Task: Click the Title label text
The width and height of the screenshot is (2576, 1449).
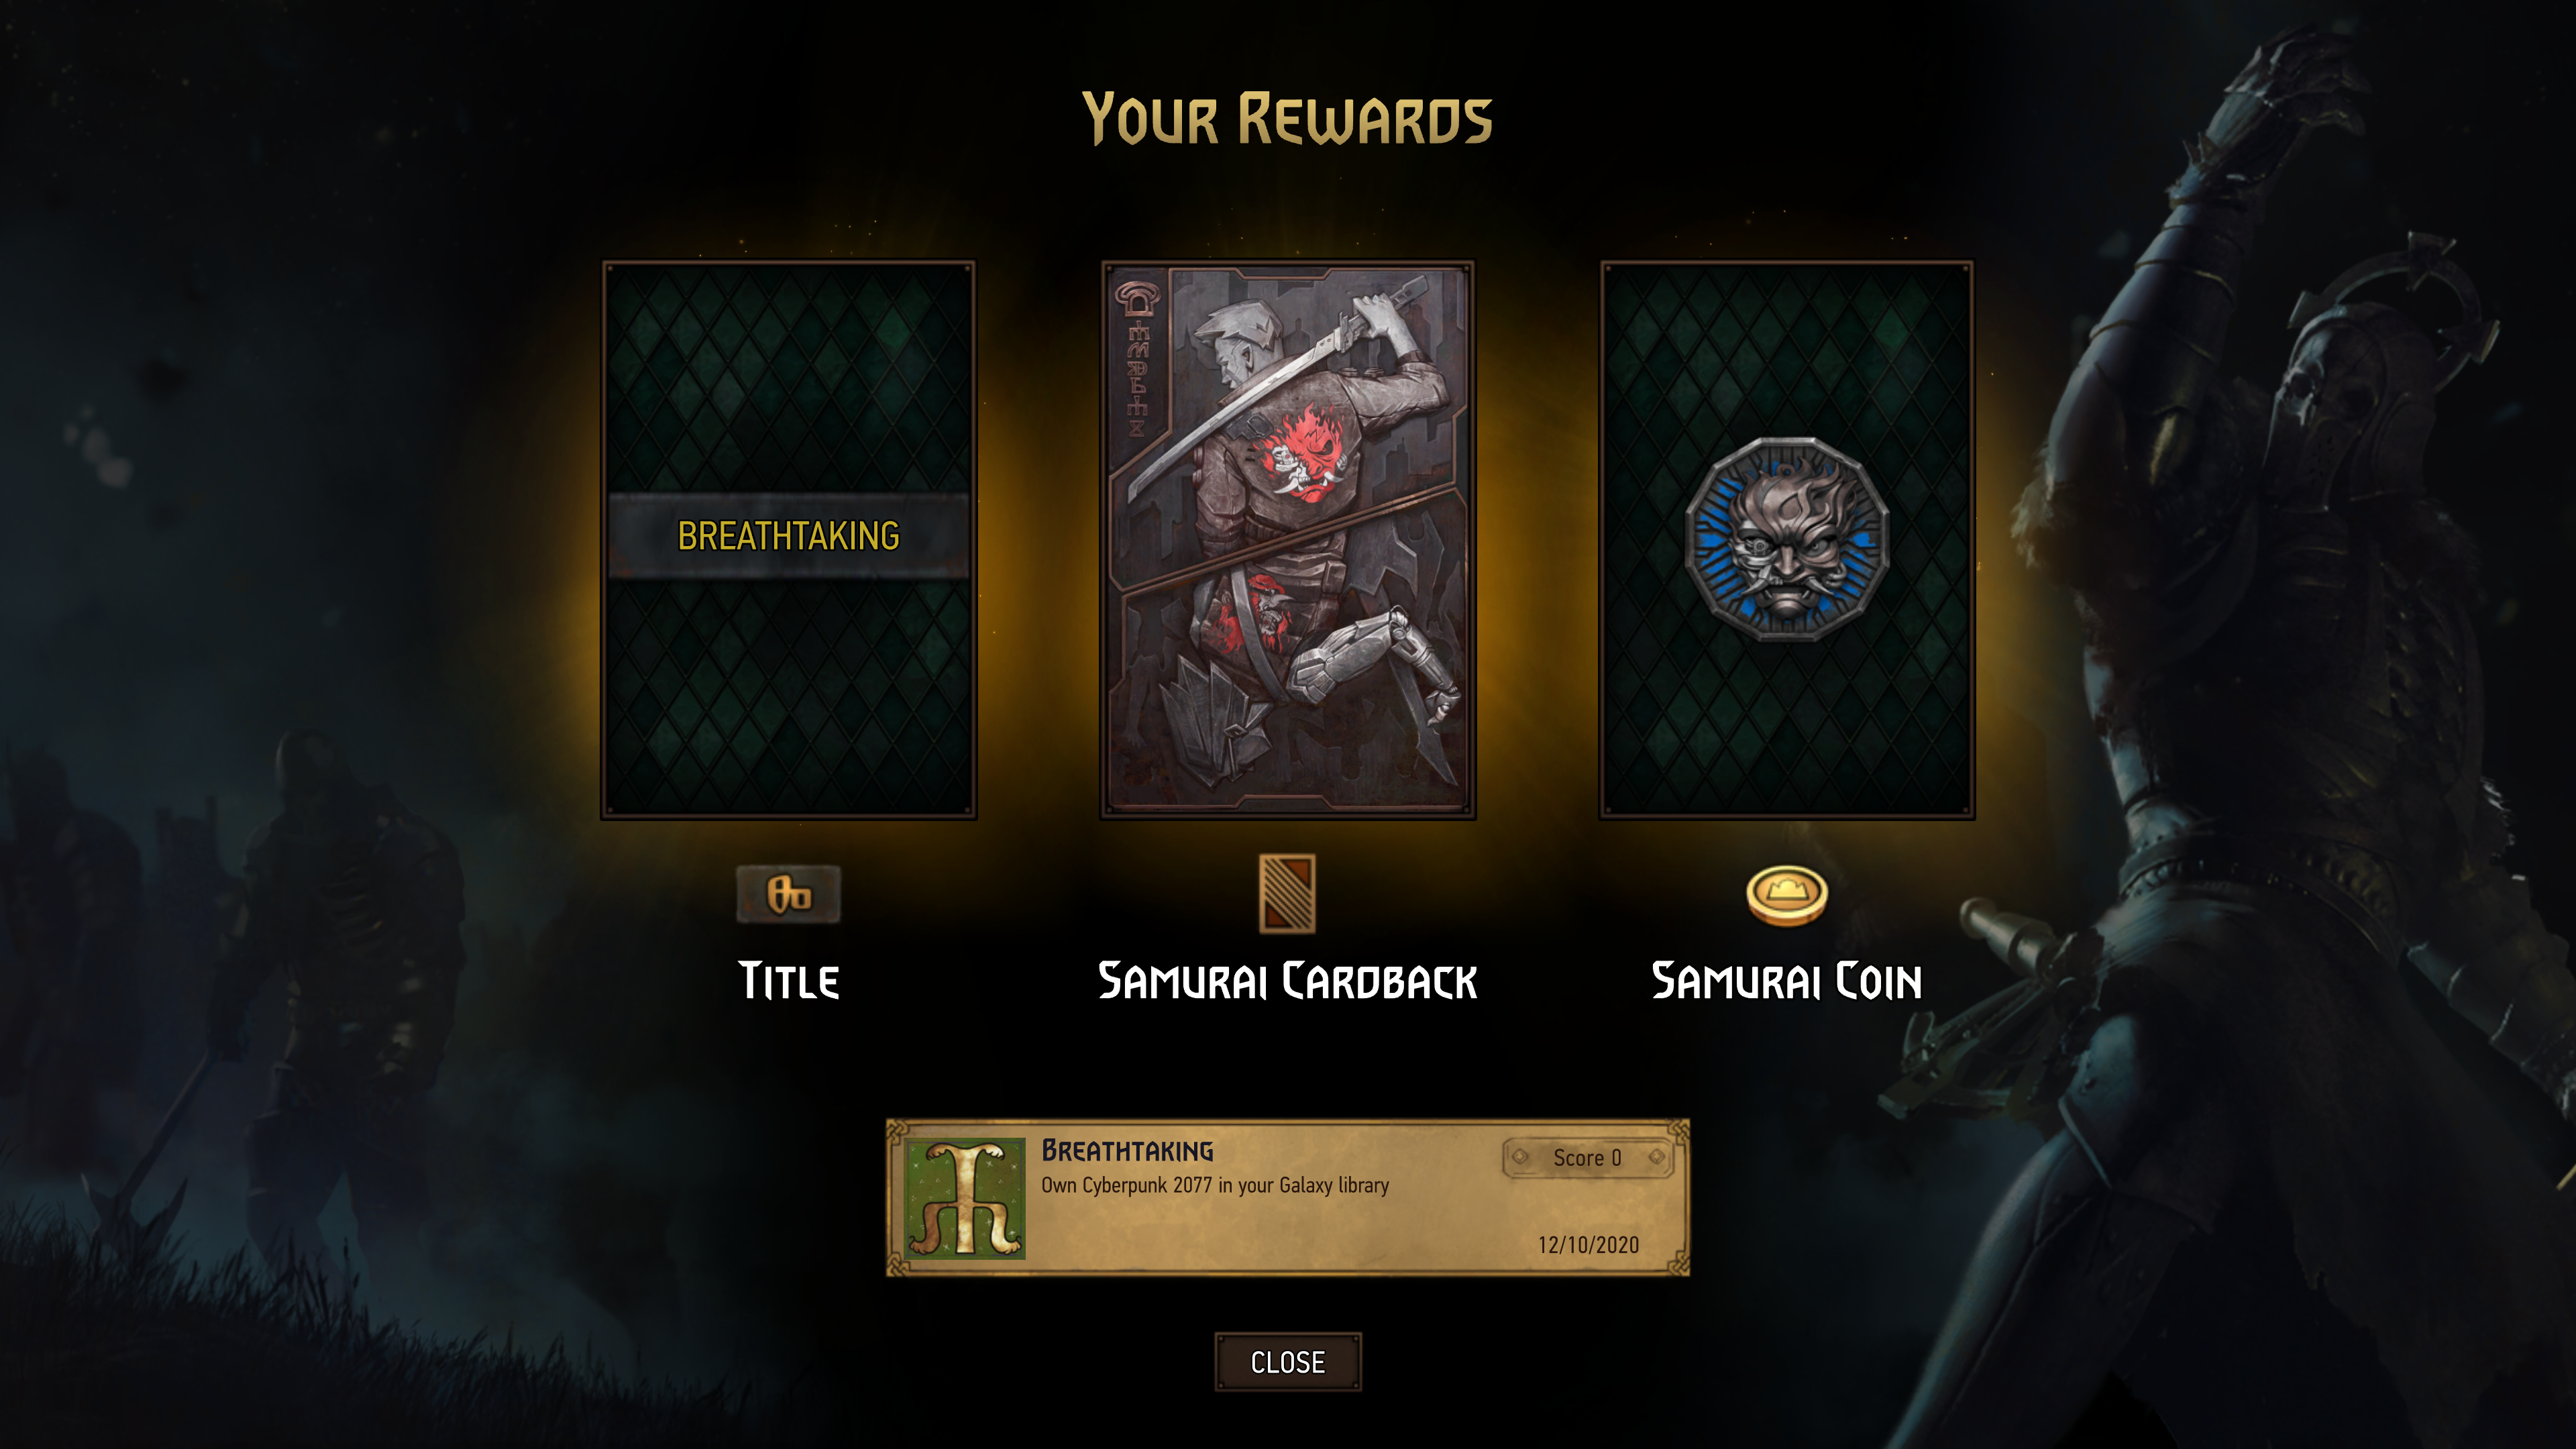Action: [x=788, y=981]
